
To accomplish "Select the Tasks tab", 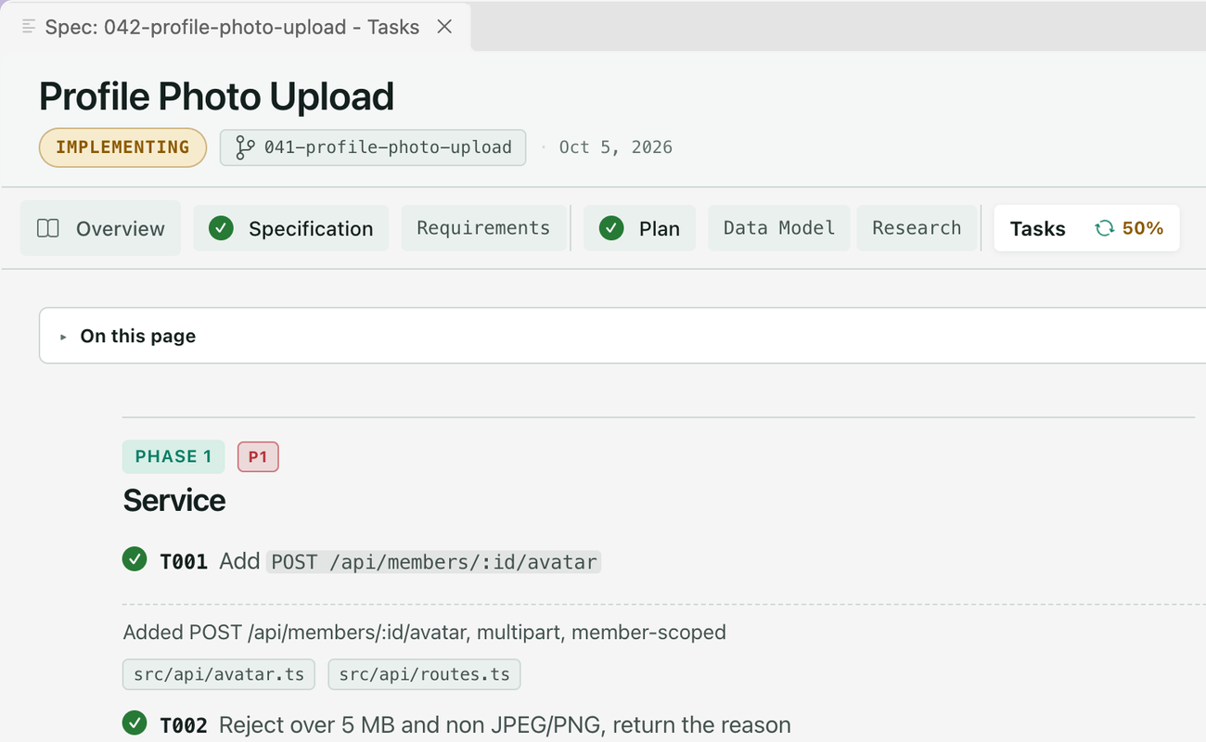I will [x=1086, y=228].
